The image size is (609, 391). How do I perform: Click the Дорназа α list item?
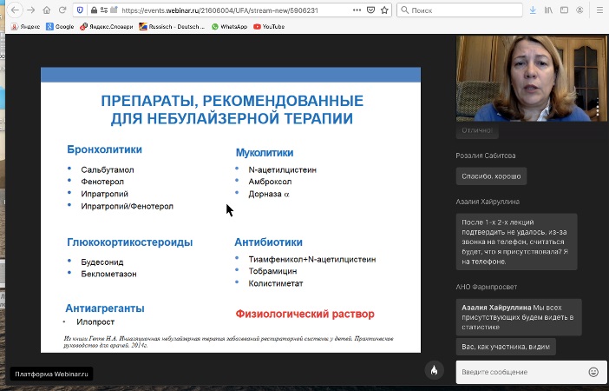coord(269,194)
